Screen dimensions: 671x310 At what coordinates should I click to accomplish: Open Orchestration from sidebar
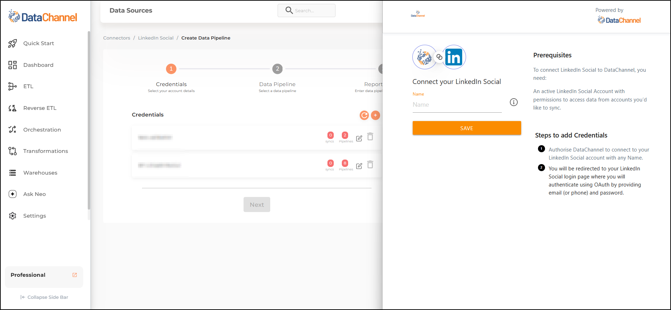42,130
